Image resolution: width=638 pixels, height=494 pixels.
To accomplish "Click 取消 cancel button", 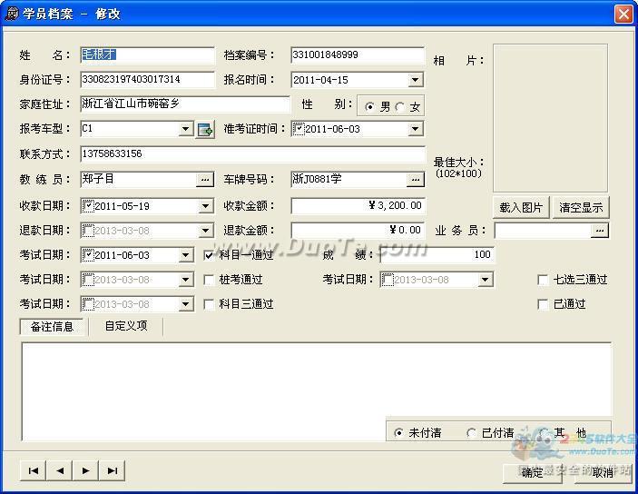I will click(603, 472).
